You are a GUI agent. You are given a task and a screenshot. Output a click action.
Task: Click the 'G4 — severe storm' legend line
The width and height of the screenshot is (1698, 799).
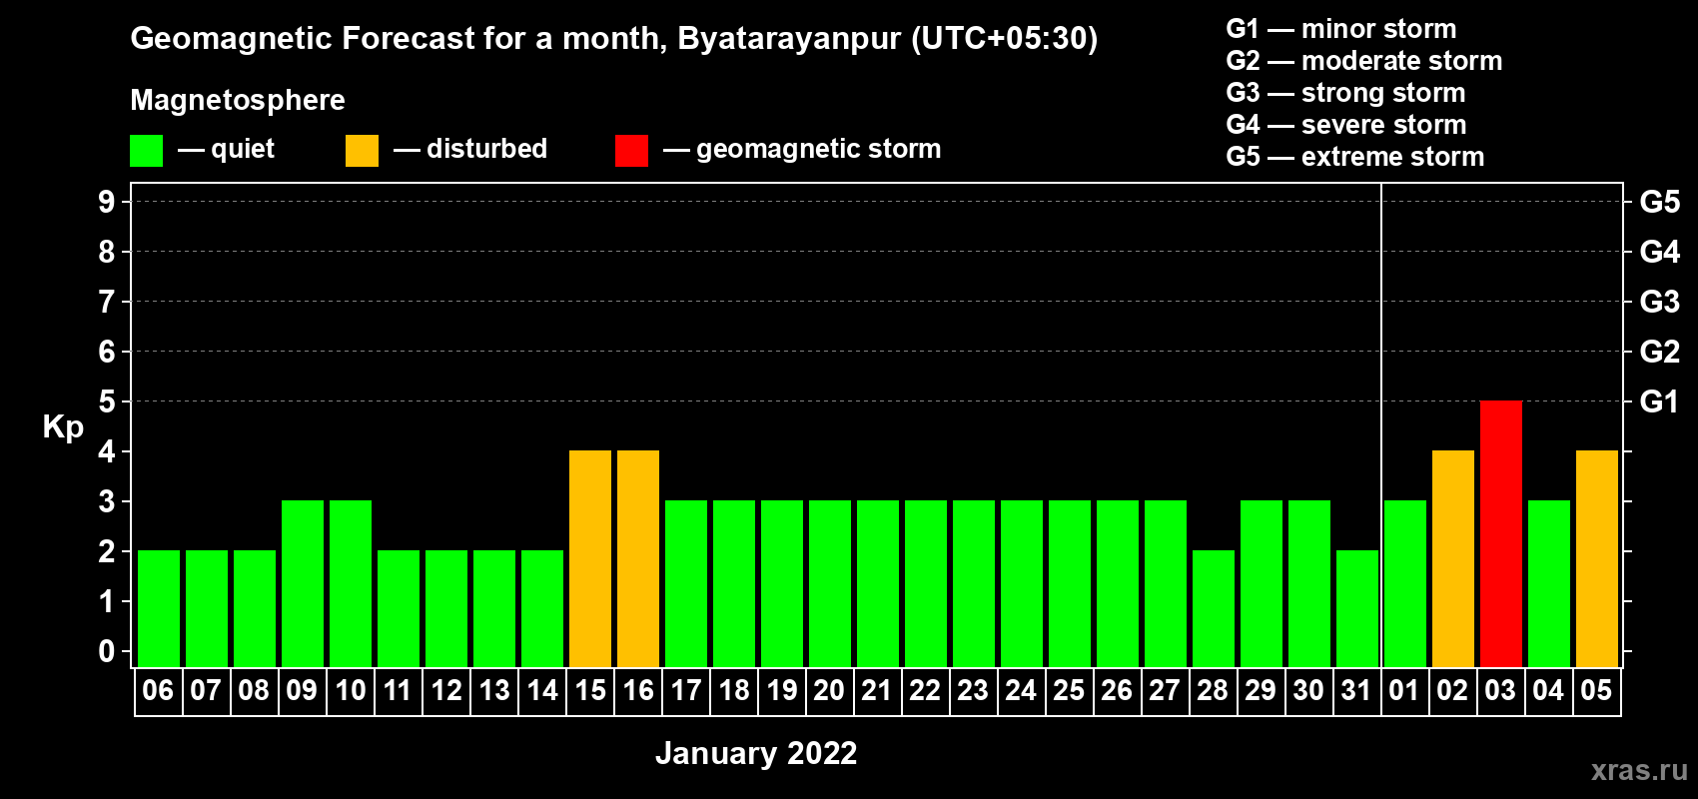pos(1346,125)
